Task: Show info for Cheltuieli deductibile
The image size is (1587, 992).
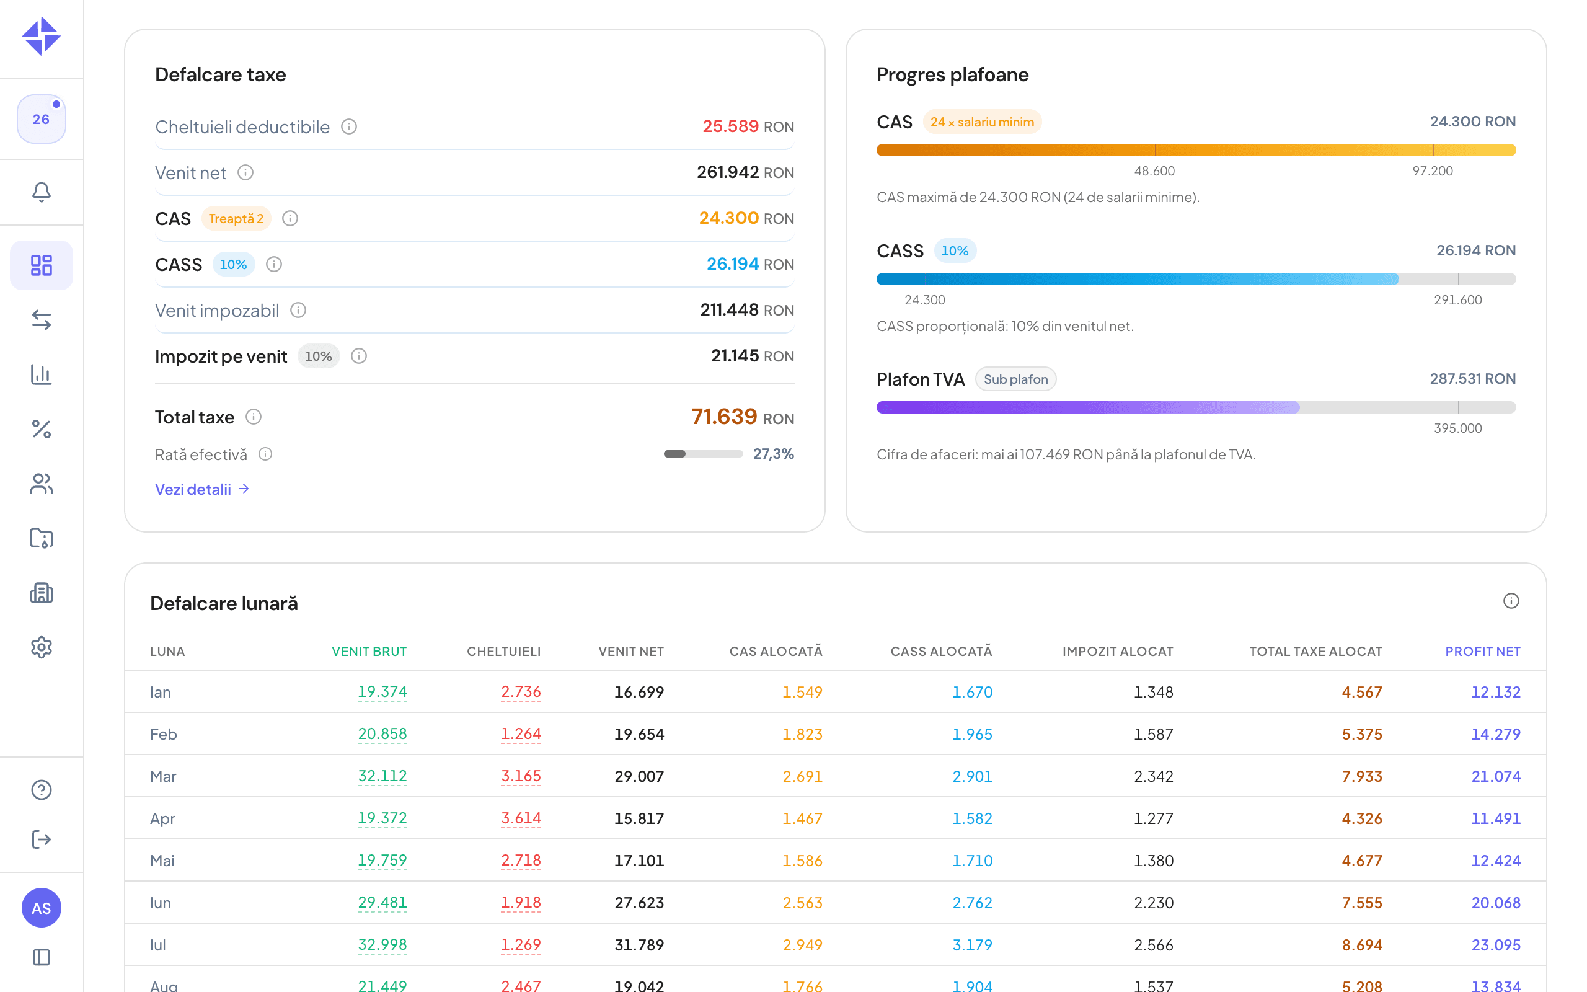Action: point(349,126)
